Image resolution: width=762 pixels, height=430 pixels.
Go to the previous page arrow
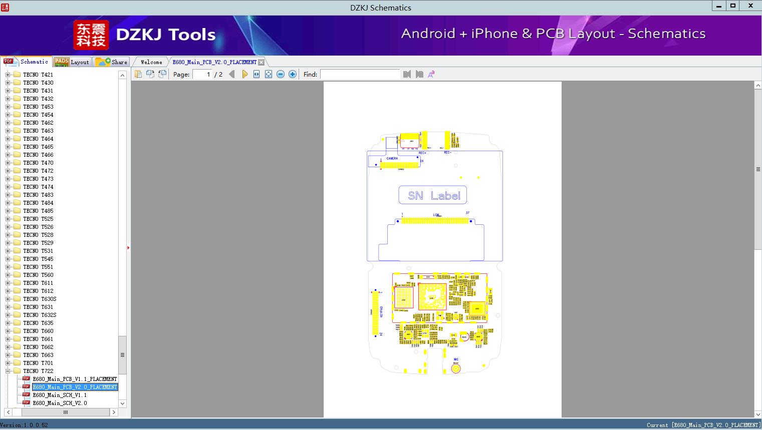pos(232,74)
